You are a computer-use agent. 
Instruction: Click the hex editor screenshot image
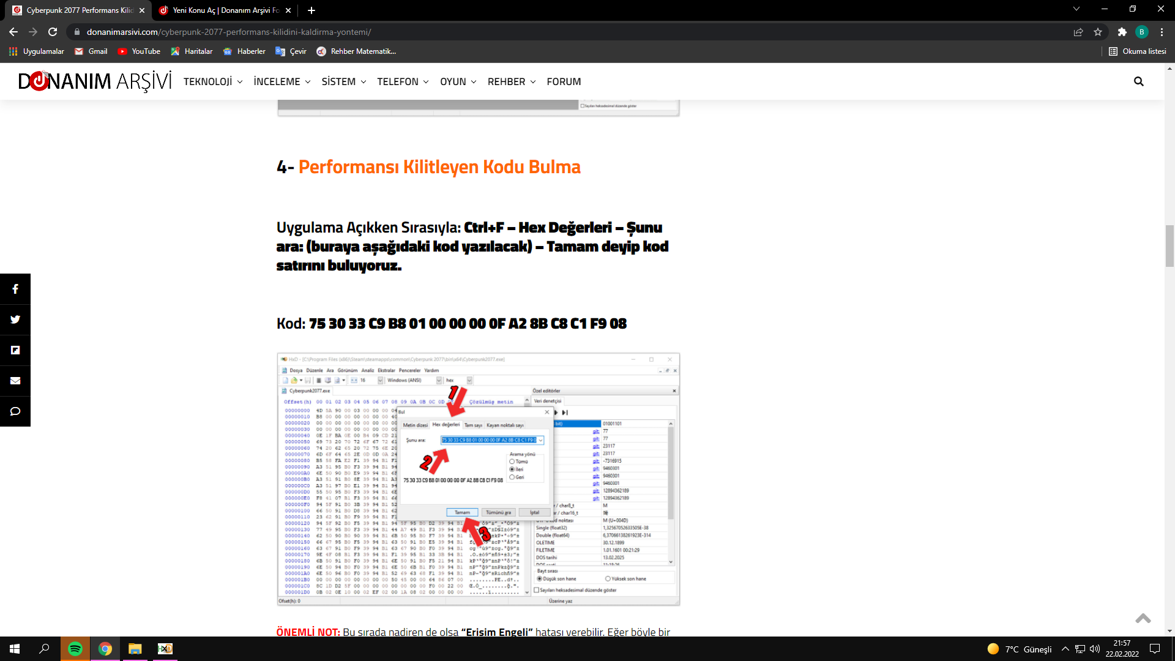point(478,479)
